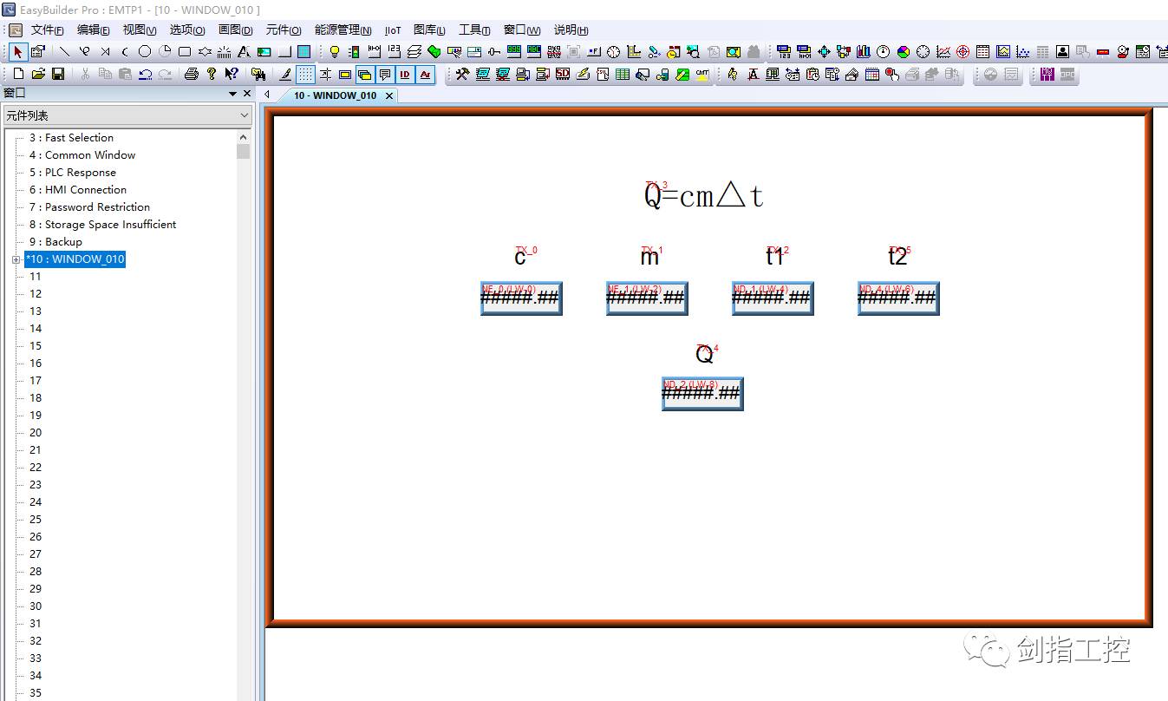This screenshot has width=1168, height=701.
Task: Click the print icon
Action: coord(192,75)
